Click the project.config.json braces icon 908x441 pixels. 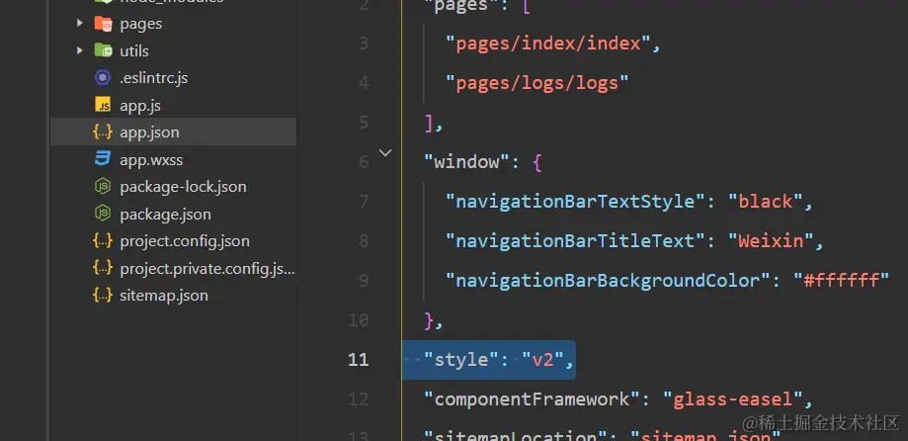pyautogui.click(x=103, y=241)
